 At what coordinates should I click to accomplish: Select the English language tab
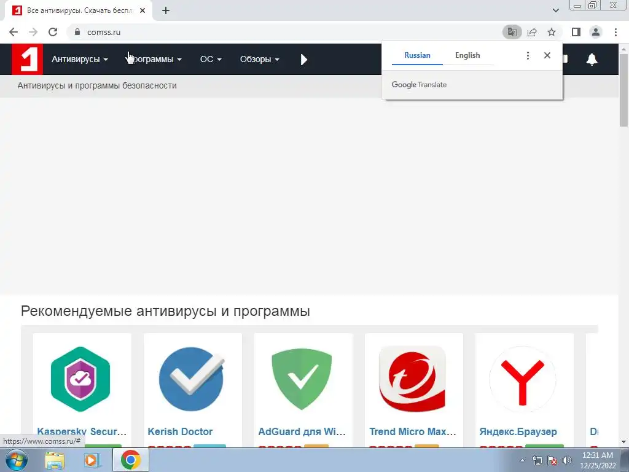467,55
